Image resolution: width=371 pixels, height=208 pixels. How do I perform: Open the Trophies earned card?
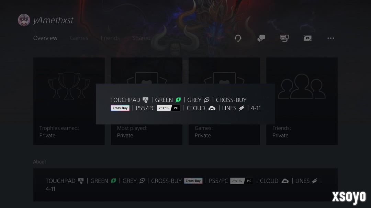click(69, 101)
